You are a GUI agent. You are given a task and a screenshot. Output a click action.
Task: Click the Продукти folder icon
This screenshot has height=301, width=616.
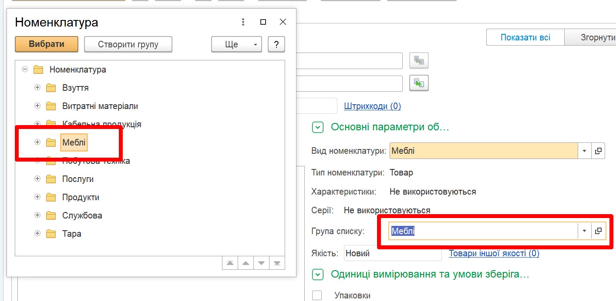tap(51, 197)
